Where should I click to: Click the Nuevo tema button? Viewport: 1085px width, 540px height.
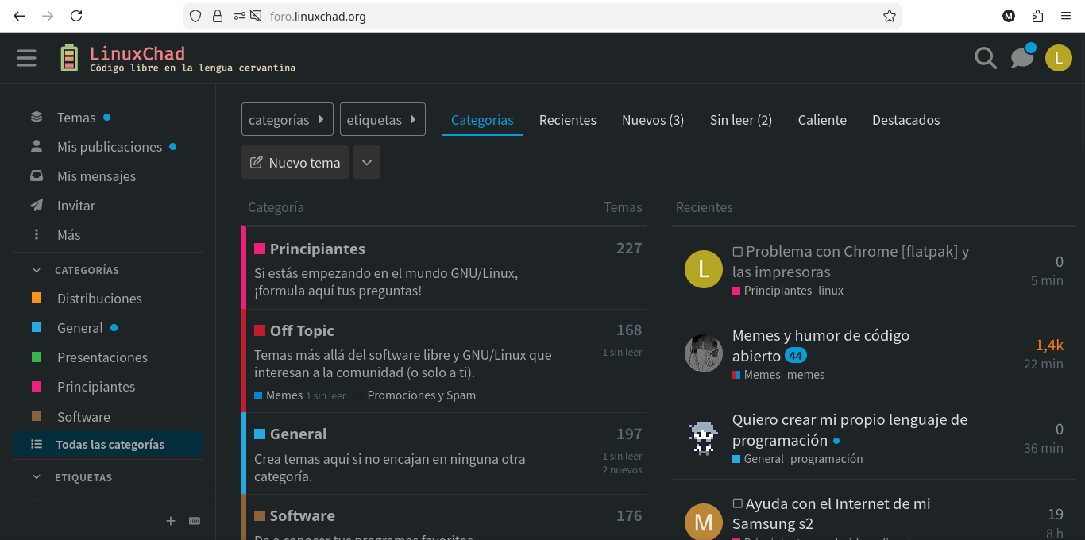point(295,162)
